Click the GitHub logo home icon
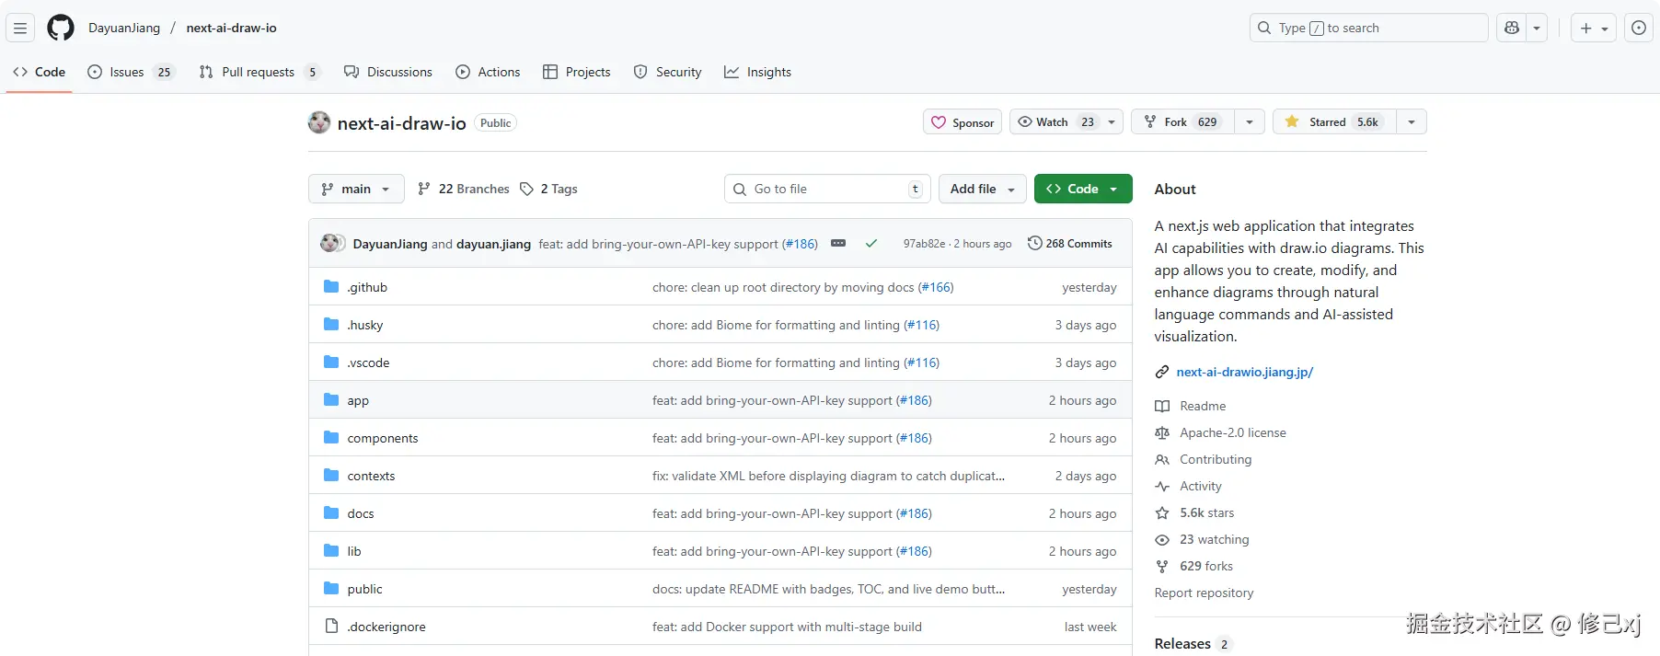The width and height of the screenshot is (1660, 656). point(61,29)
